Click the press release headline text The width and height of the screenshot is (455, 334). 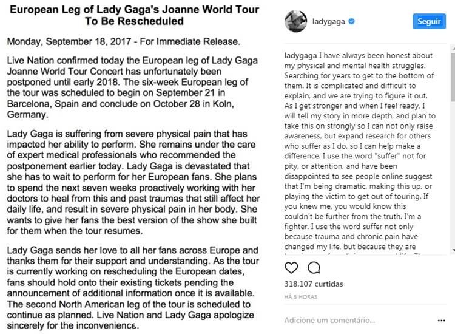pos(133,15)
